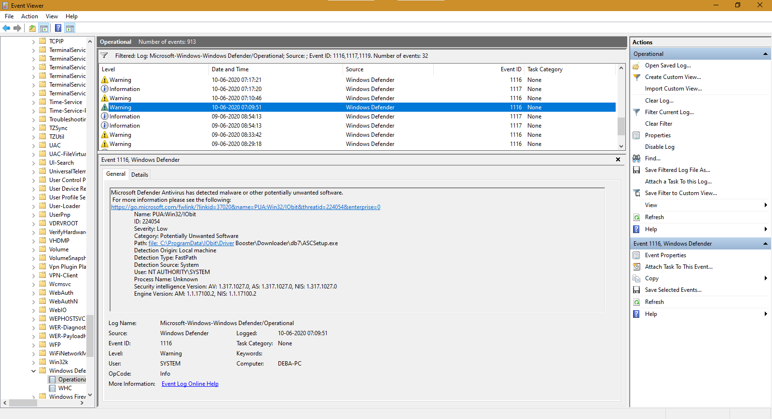
Task: Sort events by Date and Time column
Action: [275, 69]
